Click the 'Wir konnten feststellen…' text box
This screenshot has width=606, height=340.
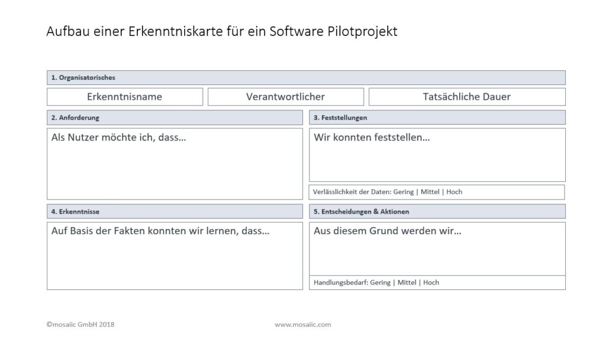pyautogui.click(x=438, y=153)
